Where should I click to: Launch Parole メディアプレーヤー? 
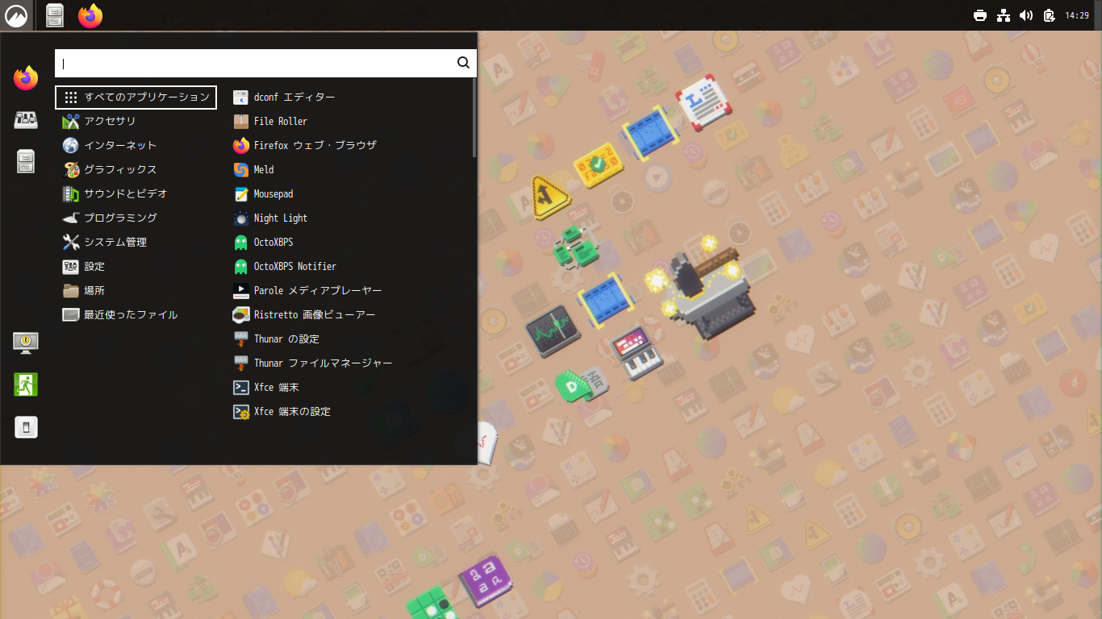point(349,290)
